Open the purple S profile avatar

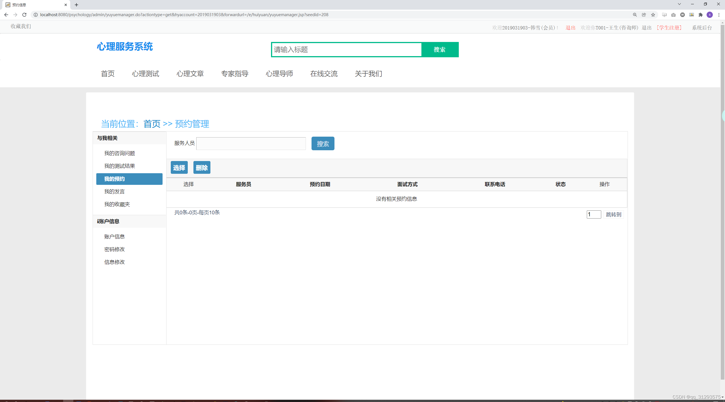710,15
